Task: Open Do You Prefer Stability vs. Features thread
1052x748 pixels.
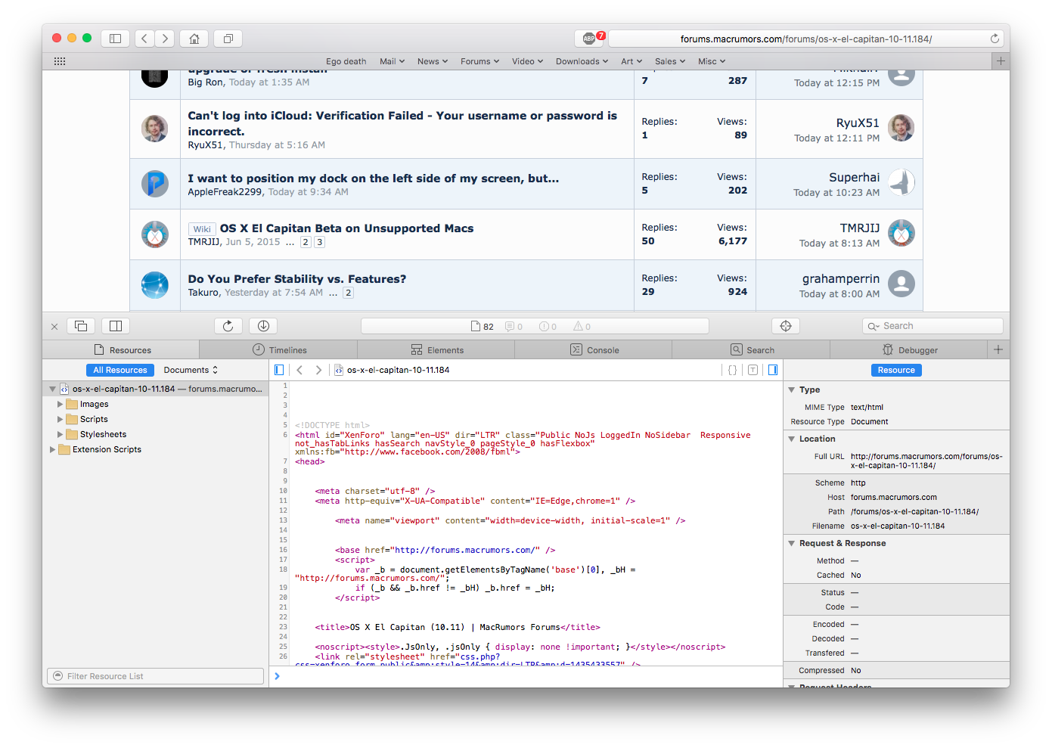Action: click(x=297, y=279)
